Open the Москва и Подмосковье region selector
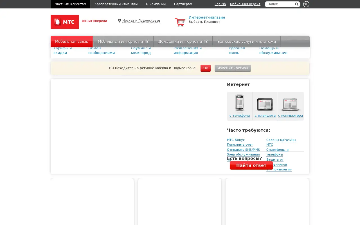 pos(141,21)
